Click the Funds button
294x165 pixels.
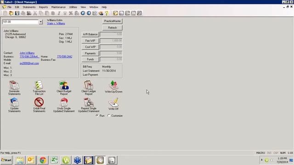point(90,59)
